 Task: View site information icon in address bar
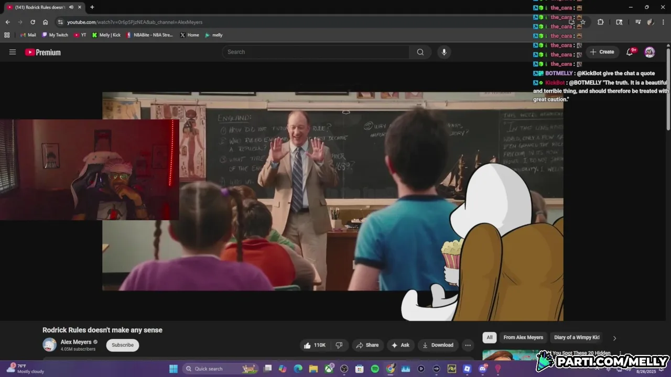(60, 22)
